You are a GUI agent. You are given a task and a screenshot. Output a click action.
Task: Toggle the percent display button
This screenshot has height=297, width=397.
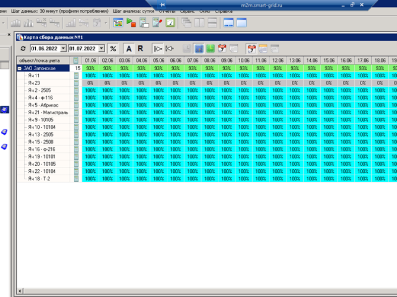[x=113, y=49]
